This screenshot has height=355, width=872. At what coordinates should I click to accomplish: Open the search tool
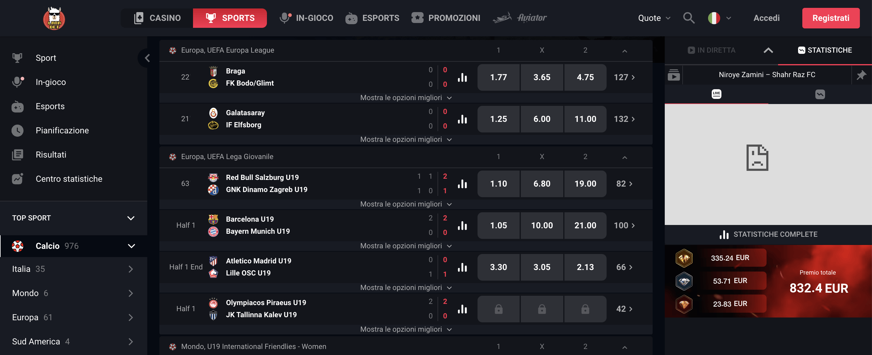(688, 18)
